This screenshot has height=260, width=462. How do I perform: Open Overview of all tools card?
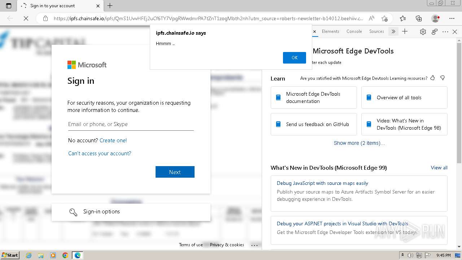(404, 97)
